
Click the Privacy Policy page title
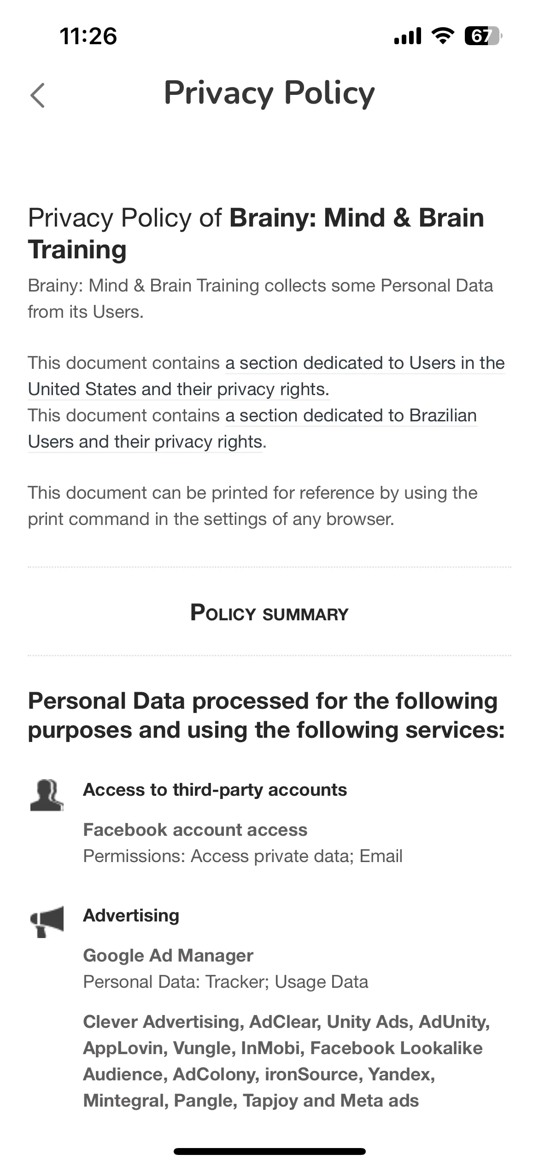[269, 93]
